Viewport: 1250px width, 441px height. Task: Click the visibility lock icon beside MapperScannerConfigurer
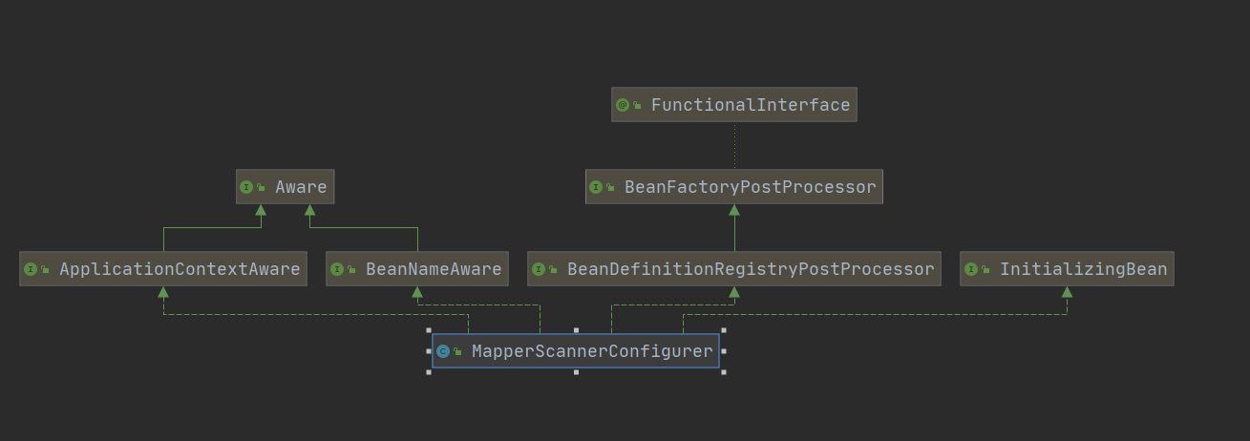point(457,351)
